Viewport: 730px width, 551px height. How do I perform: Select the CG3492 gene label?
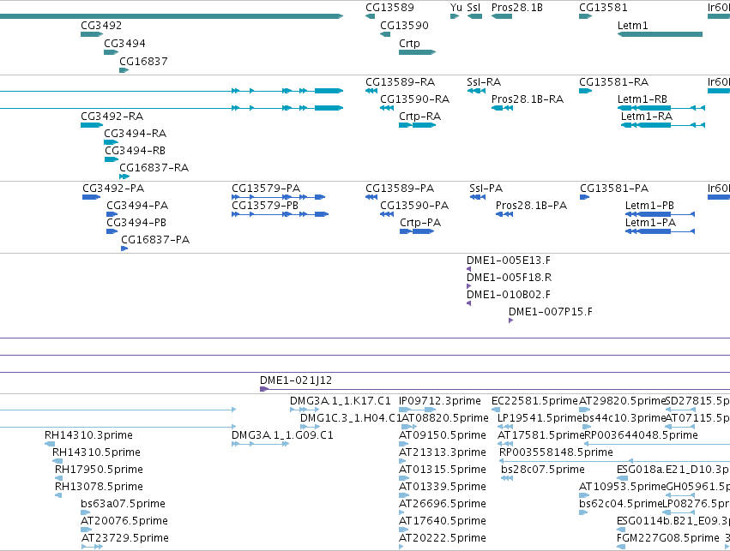pos(101,26)
